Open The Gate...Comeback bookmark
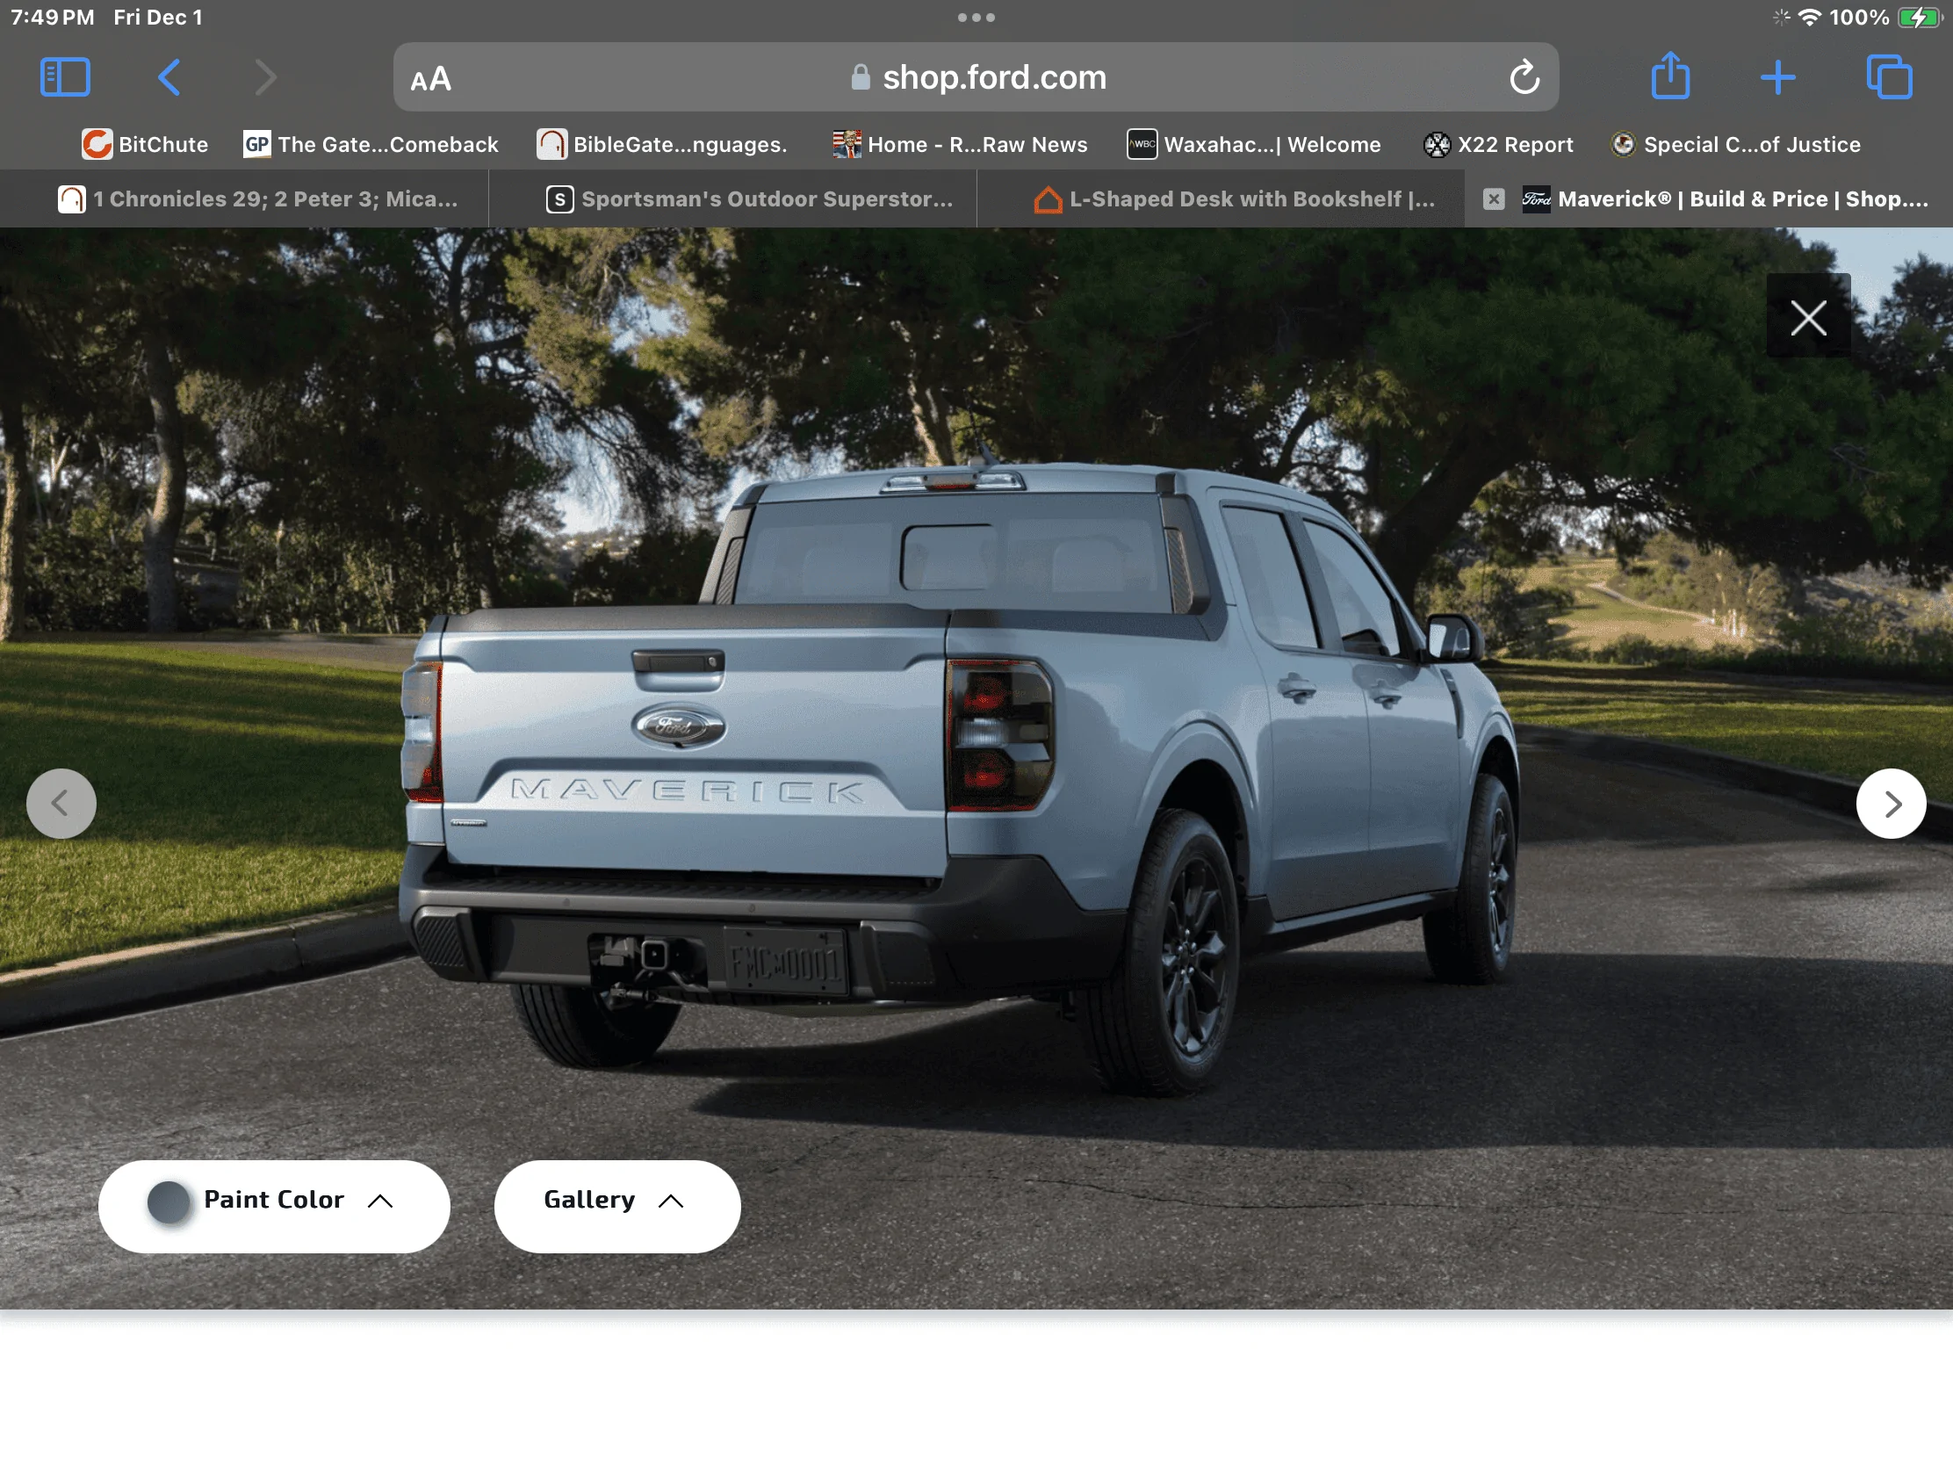1953x1465 pixels. (x=371, y=145)
